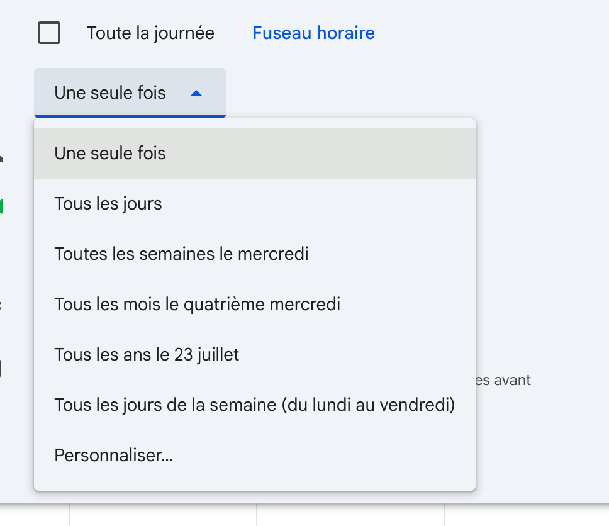Screen dimensions: 609x526
Task: Click the dark gray icon above the green icon
Action: 2,158
